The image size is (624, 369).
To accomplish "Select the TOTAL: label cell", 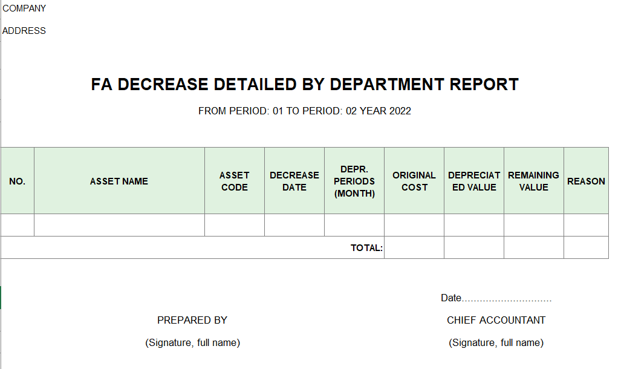I will (366, 247).
